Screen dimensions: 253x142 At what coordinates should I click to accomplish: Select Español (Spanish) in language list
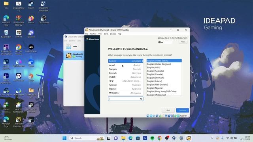pyautogui.click(x=126, y=89)
